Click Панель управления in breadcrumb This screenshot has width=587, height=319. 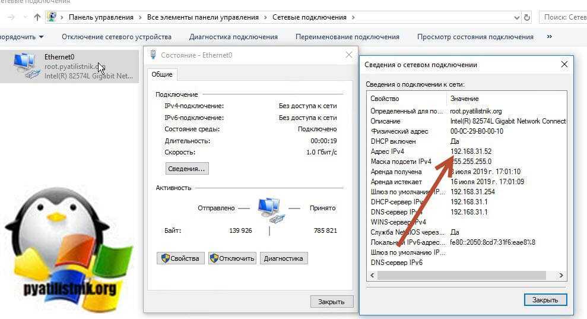(x=101, y=17)
